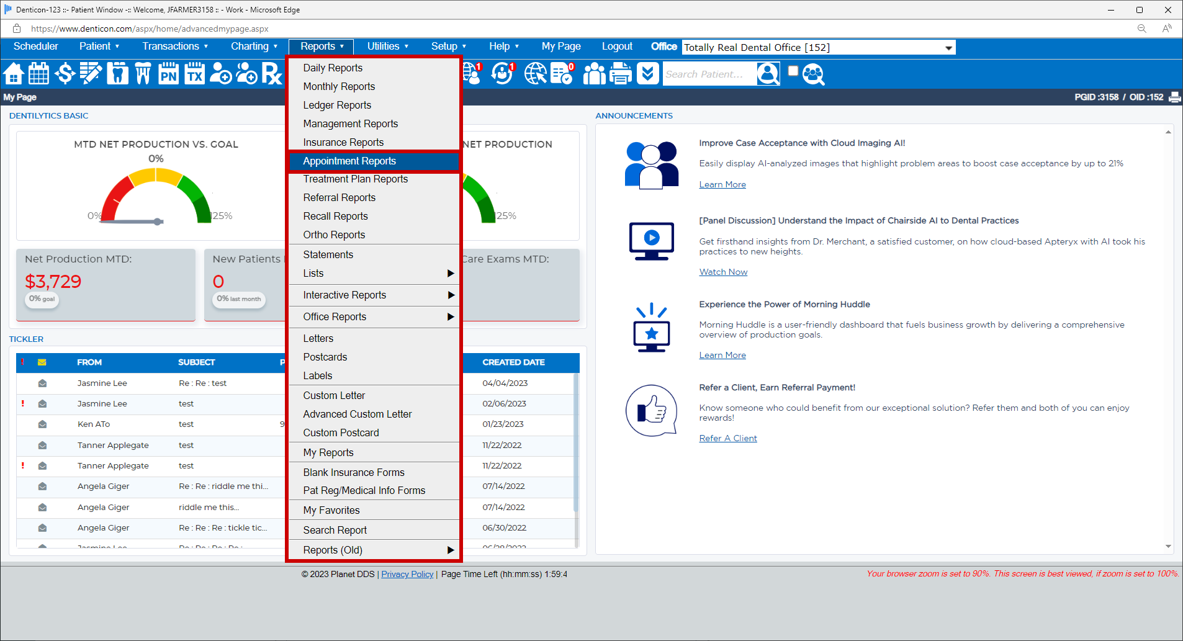Click the printer icon in the toolbar
The width and height of the screenshot is (1183, 641).
coord(621,74)
